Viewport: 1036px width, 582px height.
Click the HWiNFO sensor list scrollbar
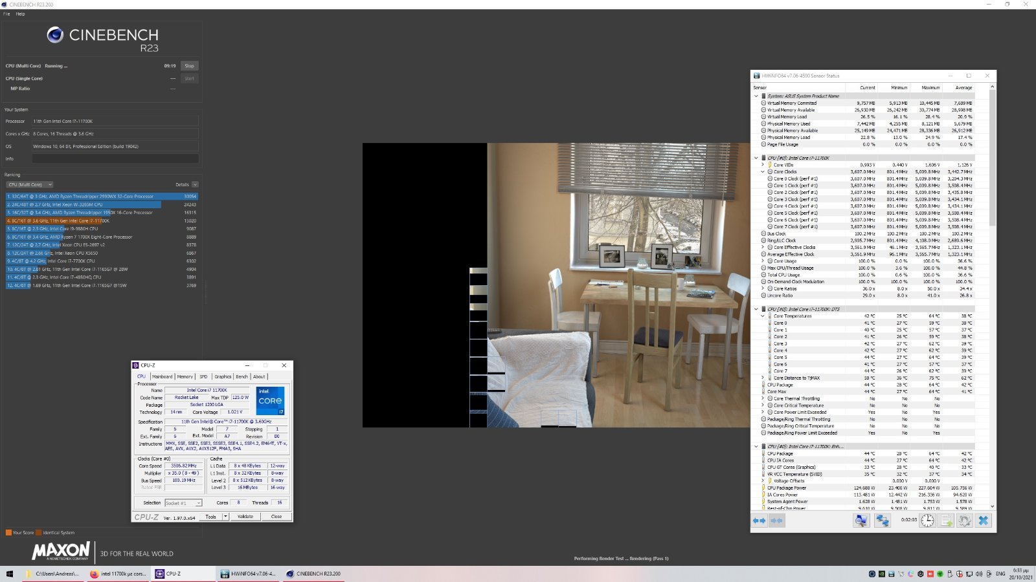[992, 194]
